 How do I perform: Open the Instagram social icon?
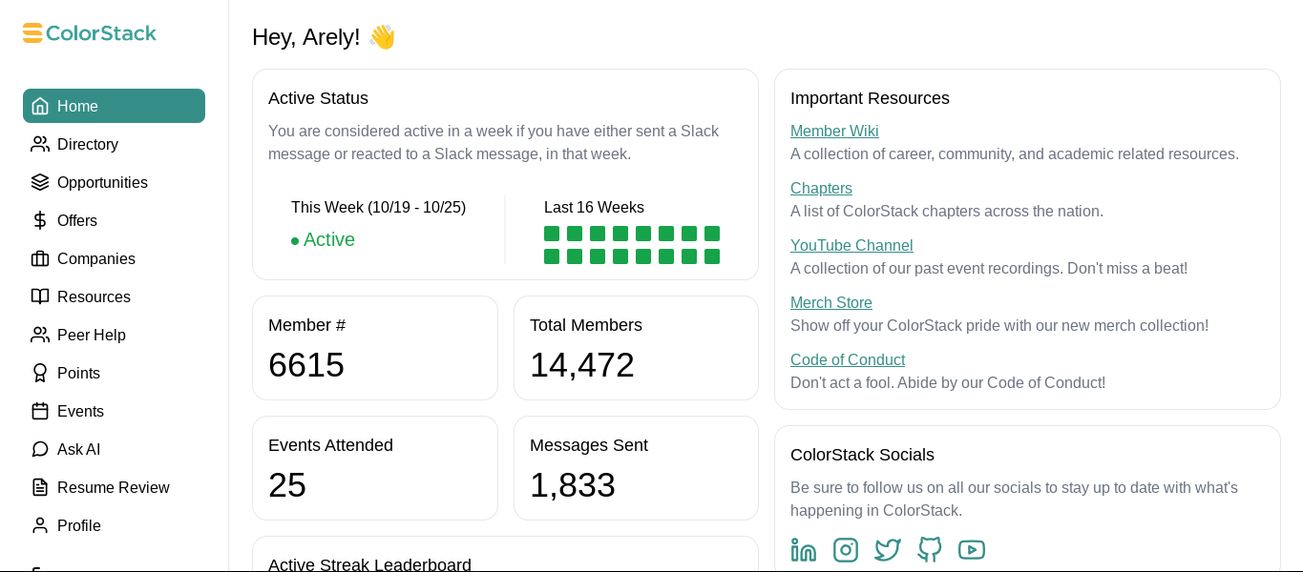click(x=845, y=550)
